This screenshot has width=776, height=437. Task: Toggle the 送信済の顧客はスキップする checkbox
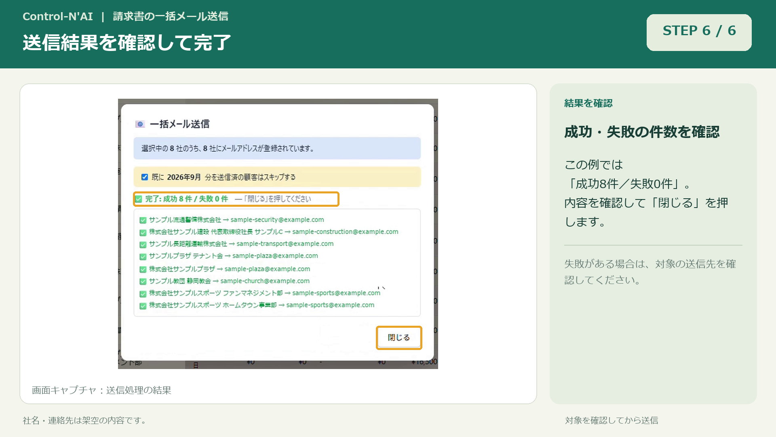[144, 177]
